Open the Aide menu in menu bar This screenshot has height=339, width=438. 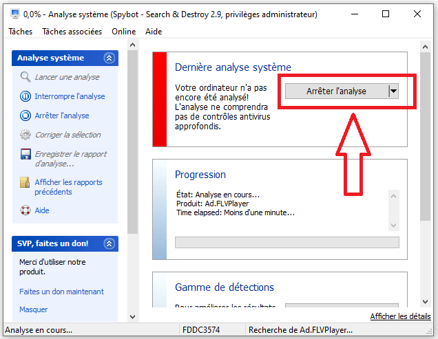coord(154,32)
